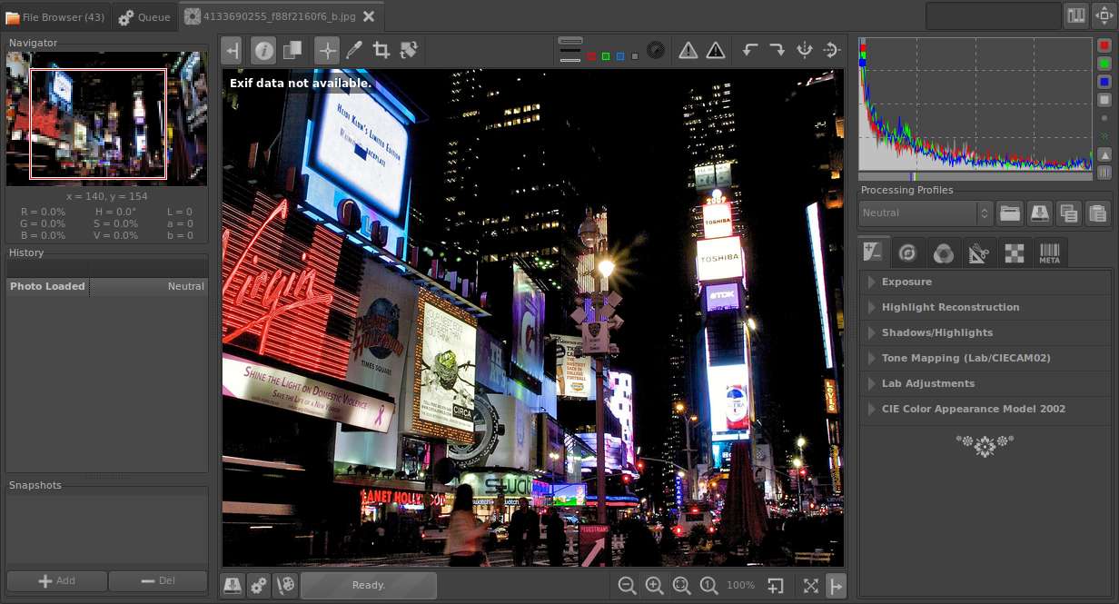The height and width of the screenshot is (604, 1119).
Task: Load a processing profile from file
Action: pyautogui.click(x=1009, y=213)
